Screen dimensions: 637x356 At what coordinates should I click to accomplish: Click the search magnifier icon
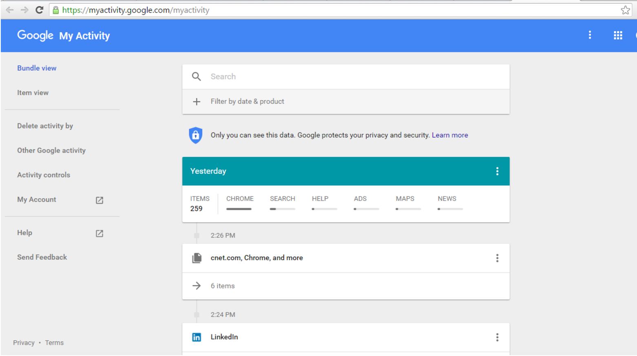point(196,77)
